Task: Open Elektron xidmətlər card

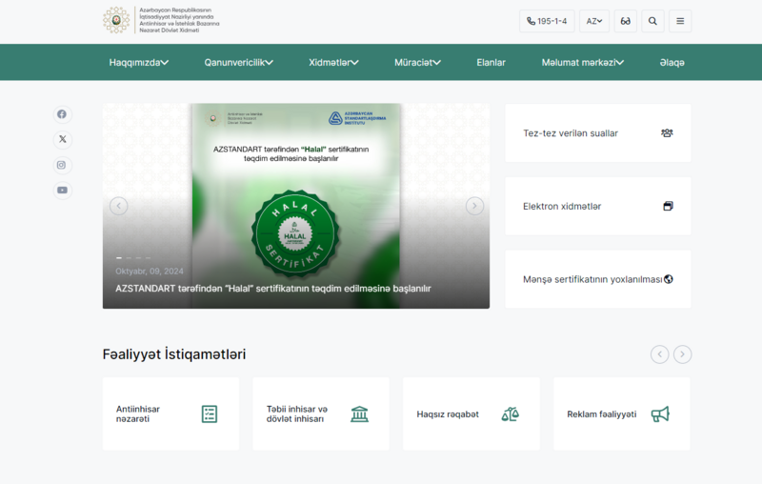Action: pyautogui.click(x=598, y=206)
